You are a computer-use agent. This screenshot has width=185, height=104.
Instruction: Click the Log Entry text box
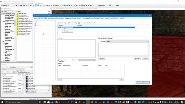tap(76, 49)
